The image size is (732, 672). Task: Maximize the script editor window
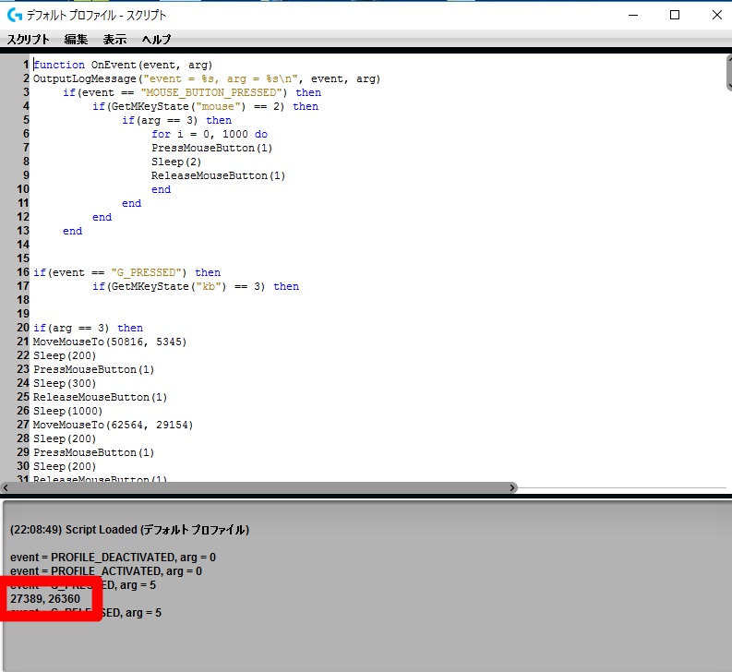[x=675, y=16]
